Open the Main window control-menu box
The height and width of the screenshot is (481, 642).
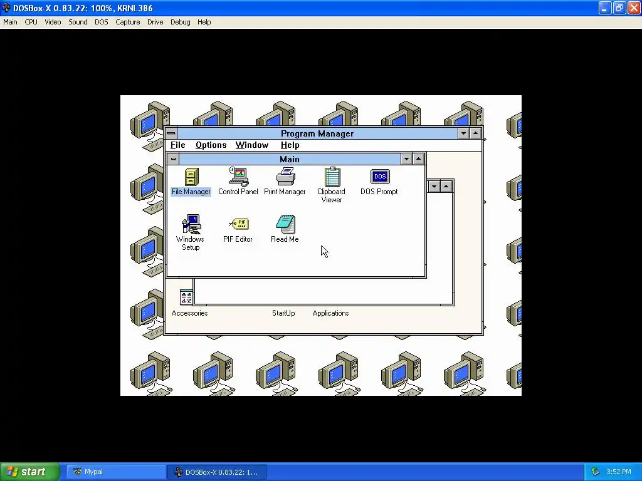coord(173,159)
